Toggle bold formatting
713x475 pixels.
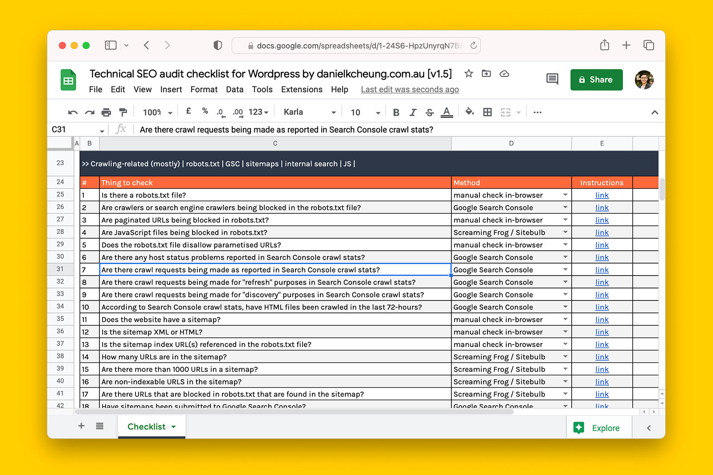point(396,113)
